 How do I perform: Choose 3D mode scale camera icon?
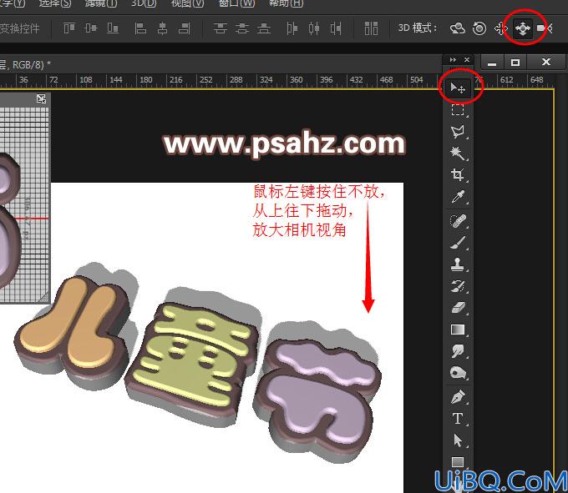[545, 28]
